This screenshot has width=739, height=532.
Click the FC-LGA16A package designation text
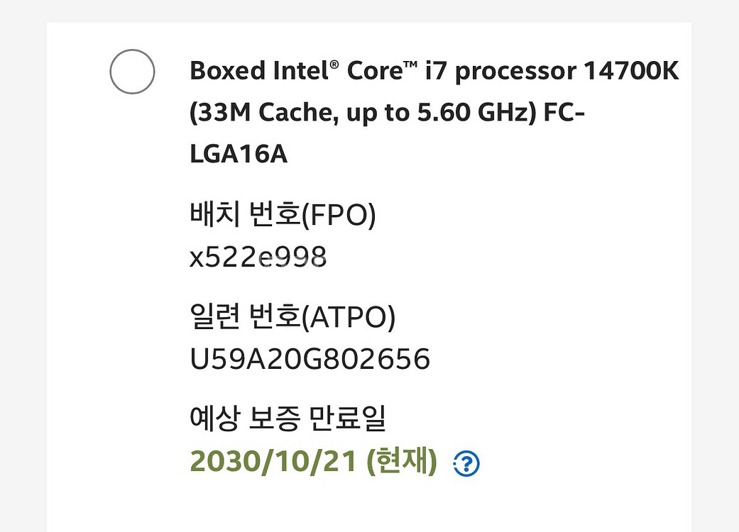point(240,153)
